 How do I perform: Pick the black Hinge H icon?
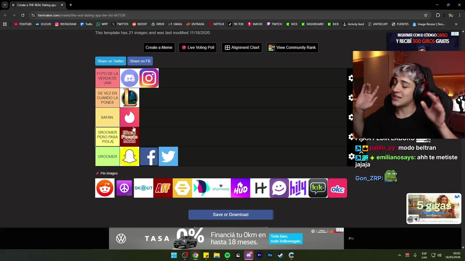(x=260, y=188)
